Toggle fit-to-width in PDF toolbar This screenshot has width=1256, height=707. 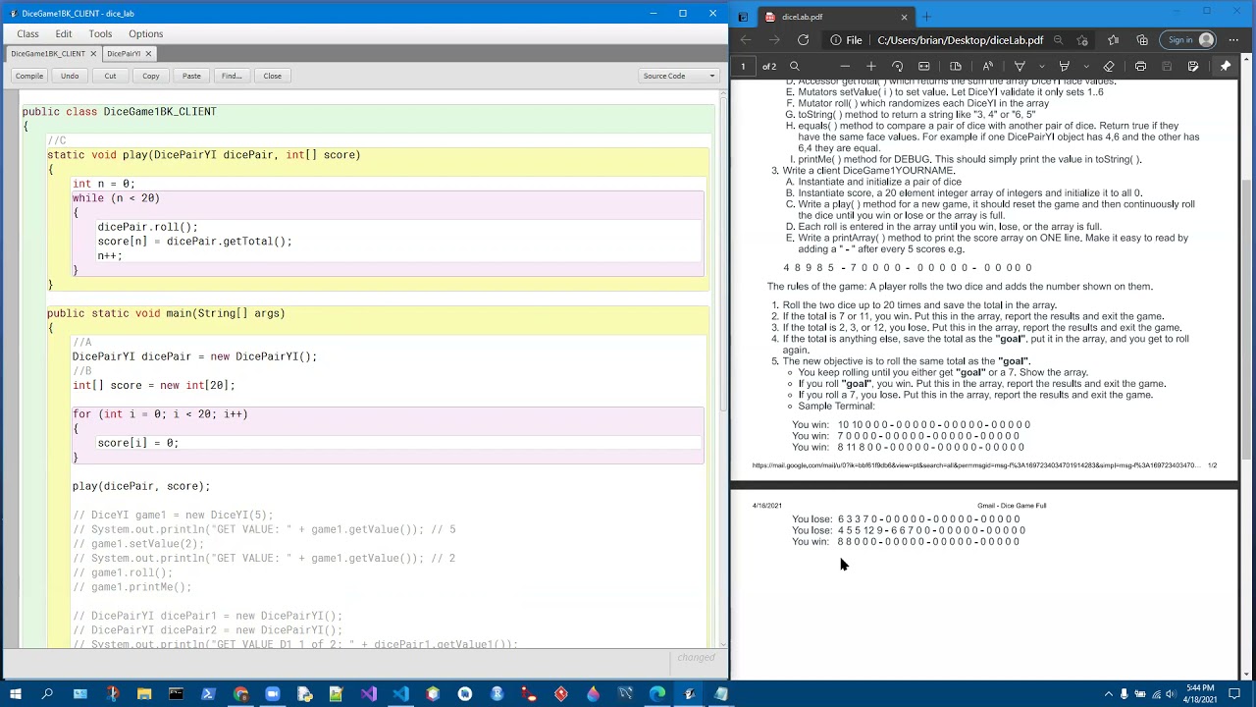coord(923,66)
